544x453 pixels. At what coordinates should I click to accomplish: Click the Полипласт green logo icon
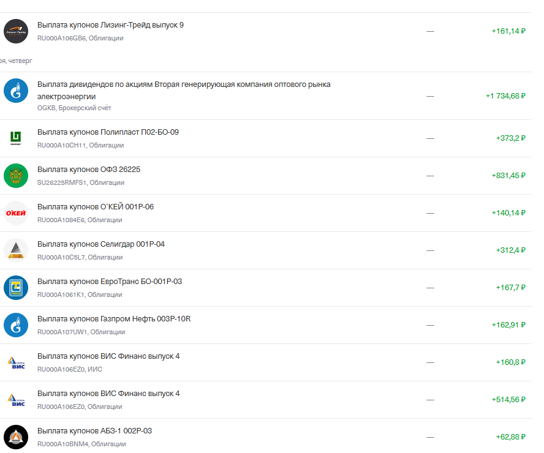click(16, 138)
